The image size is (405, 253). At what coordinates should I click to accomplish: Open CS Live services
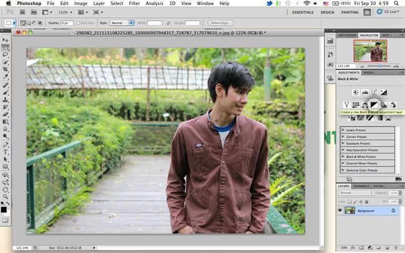coord(388,12)
